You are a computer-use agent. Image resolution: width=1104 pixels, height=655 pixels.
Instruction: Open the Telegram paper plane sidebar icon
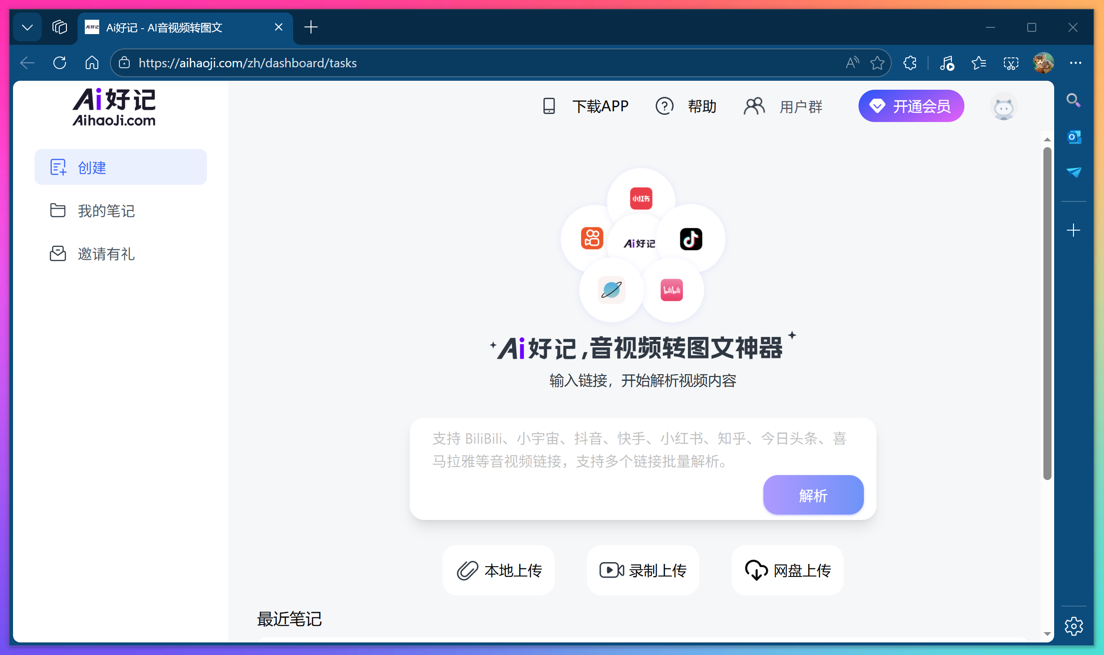tap(1073, 172)
